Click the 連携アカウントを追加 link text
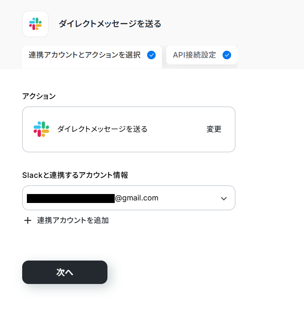 tap(73, 220)
